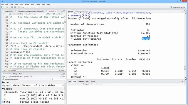Switch to the History tab
Viewport: 188px width, 105px height.
point(15,74)
